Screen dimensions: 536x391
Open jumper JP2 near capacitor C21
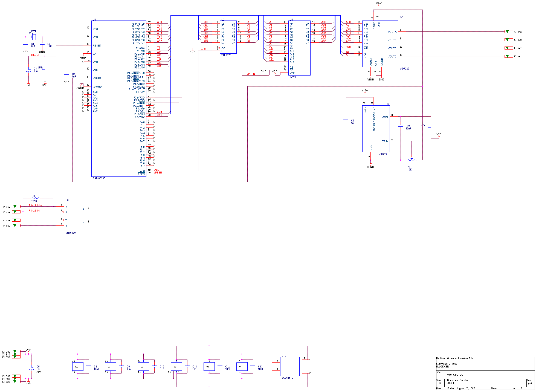click(429, 126)
